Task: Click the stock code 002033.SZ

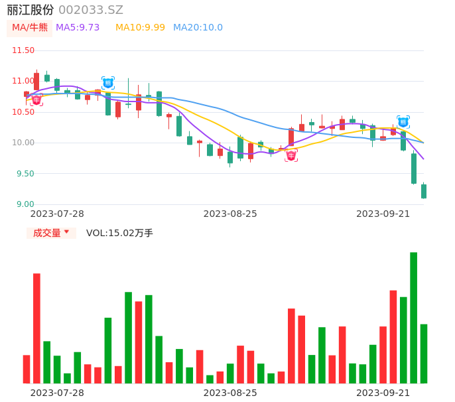Action: [91, 10]
